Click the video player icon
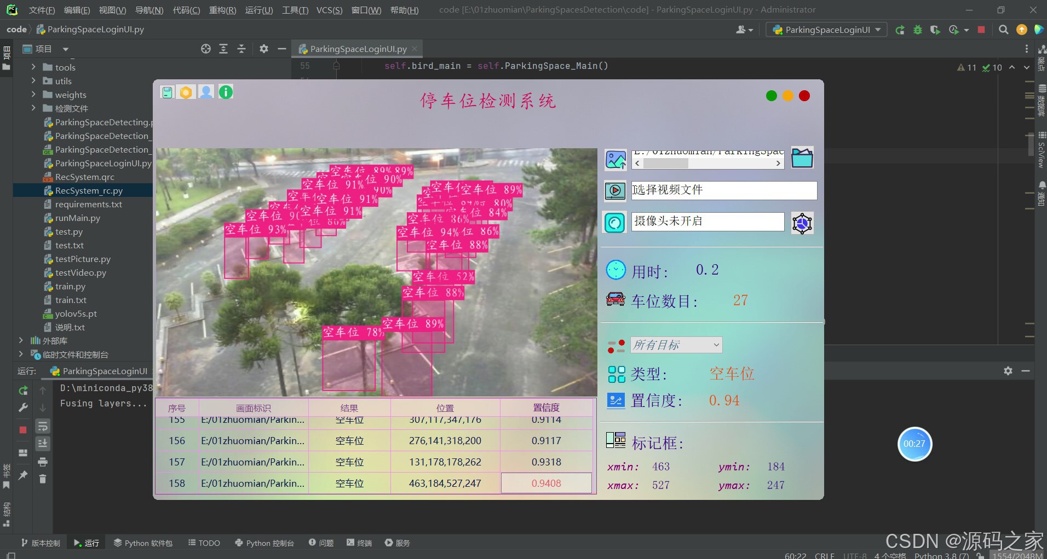This screenshot has height=559, width=1047. pyautogui.click(x=614, y=190)
